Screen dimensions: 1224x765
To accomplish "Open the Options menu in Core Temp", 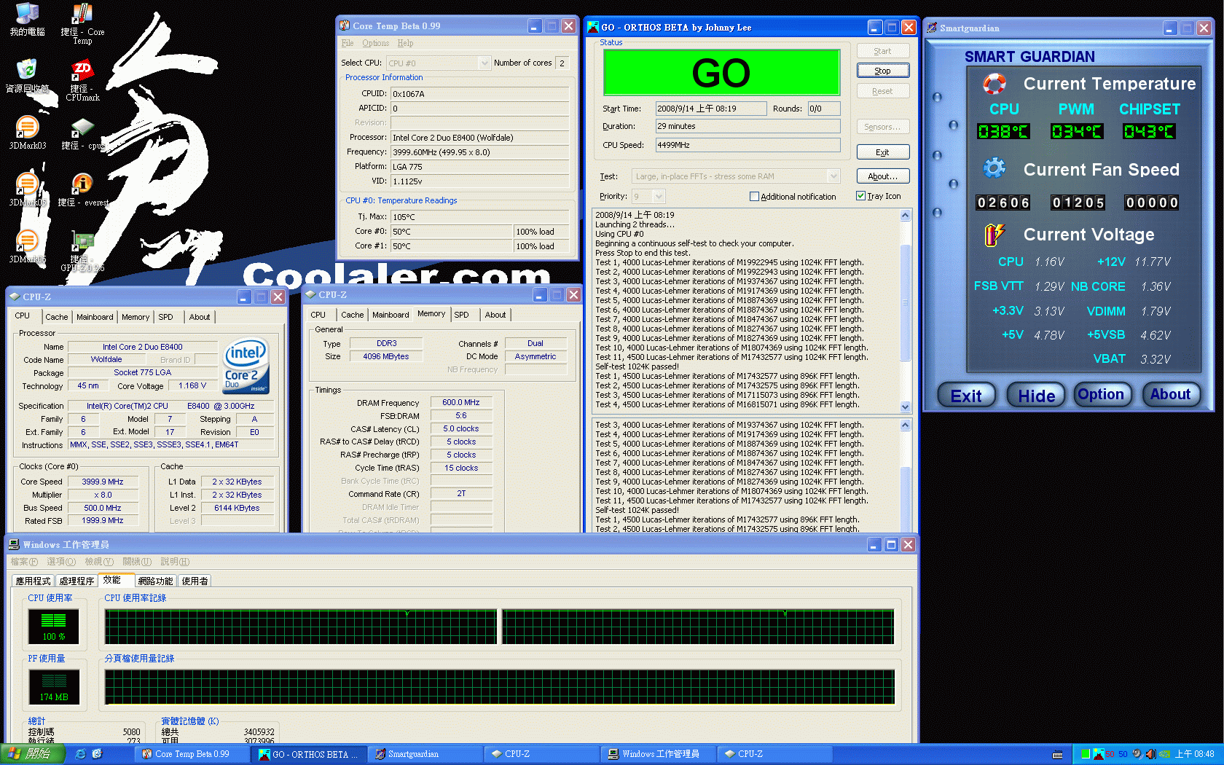I will (375, 43).
